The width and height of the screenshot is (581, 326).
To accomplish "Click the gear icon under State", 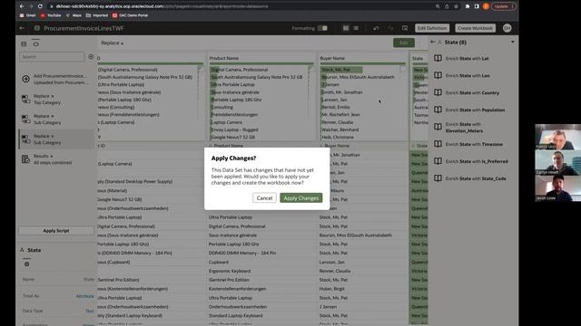I will click(x=26, y=264).
